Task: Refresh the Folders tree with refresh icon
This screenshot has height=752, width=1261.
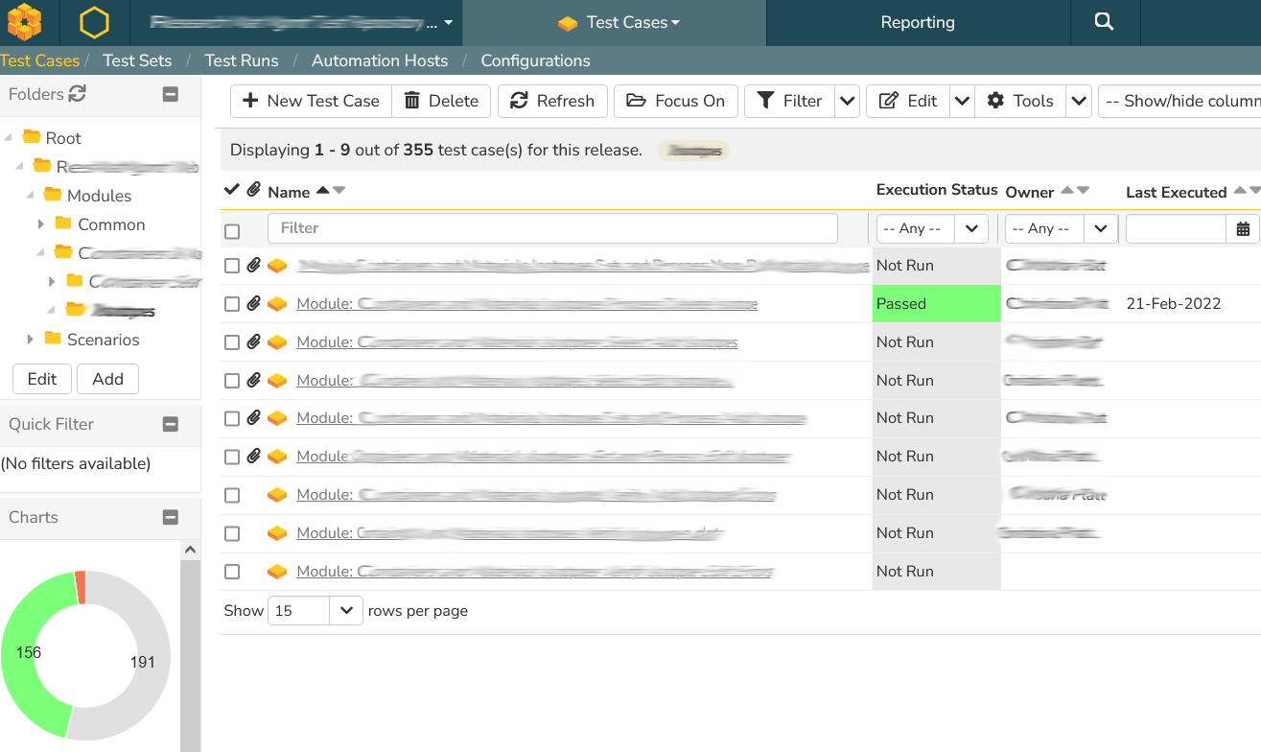Action: pyautogui.click(x=78, y=94)
